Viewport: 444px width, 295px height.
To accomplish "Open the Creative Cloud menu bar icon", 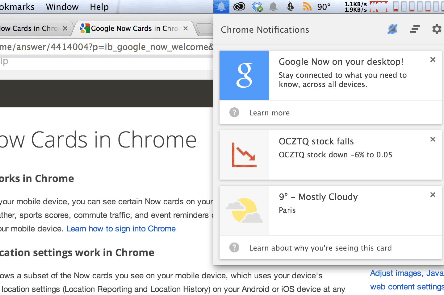I will pos(239,6).
